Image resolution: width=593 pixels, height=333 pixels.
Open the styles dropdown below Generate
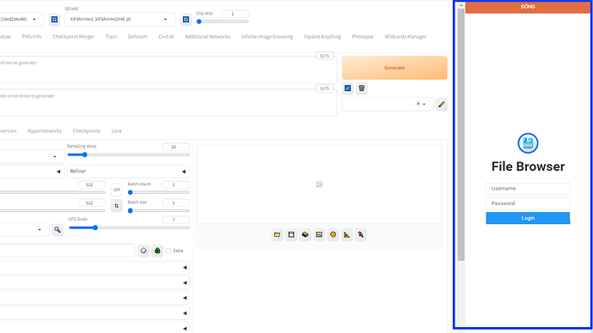[x=388, y=104]
